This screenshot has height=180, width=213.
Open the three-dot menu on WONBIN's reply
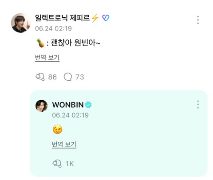(x=198, y=105)
